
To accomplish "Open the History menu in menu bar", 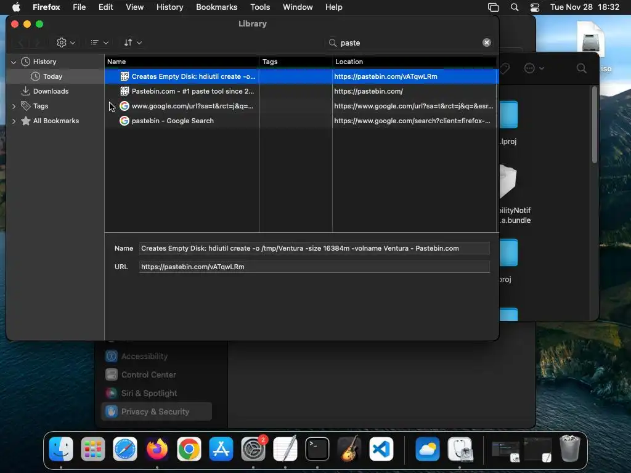I will click(169, 7).
